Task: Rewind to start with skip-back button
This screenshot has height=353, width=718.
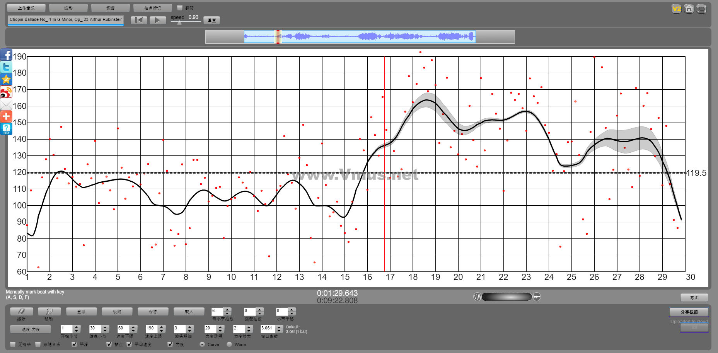Action: (139, 20)
